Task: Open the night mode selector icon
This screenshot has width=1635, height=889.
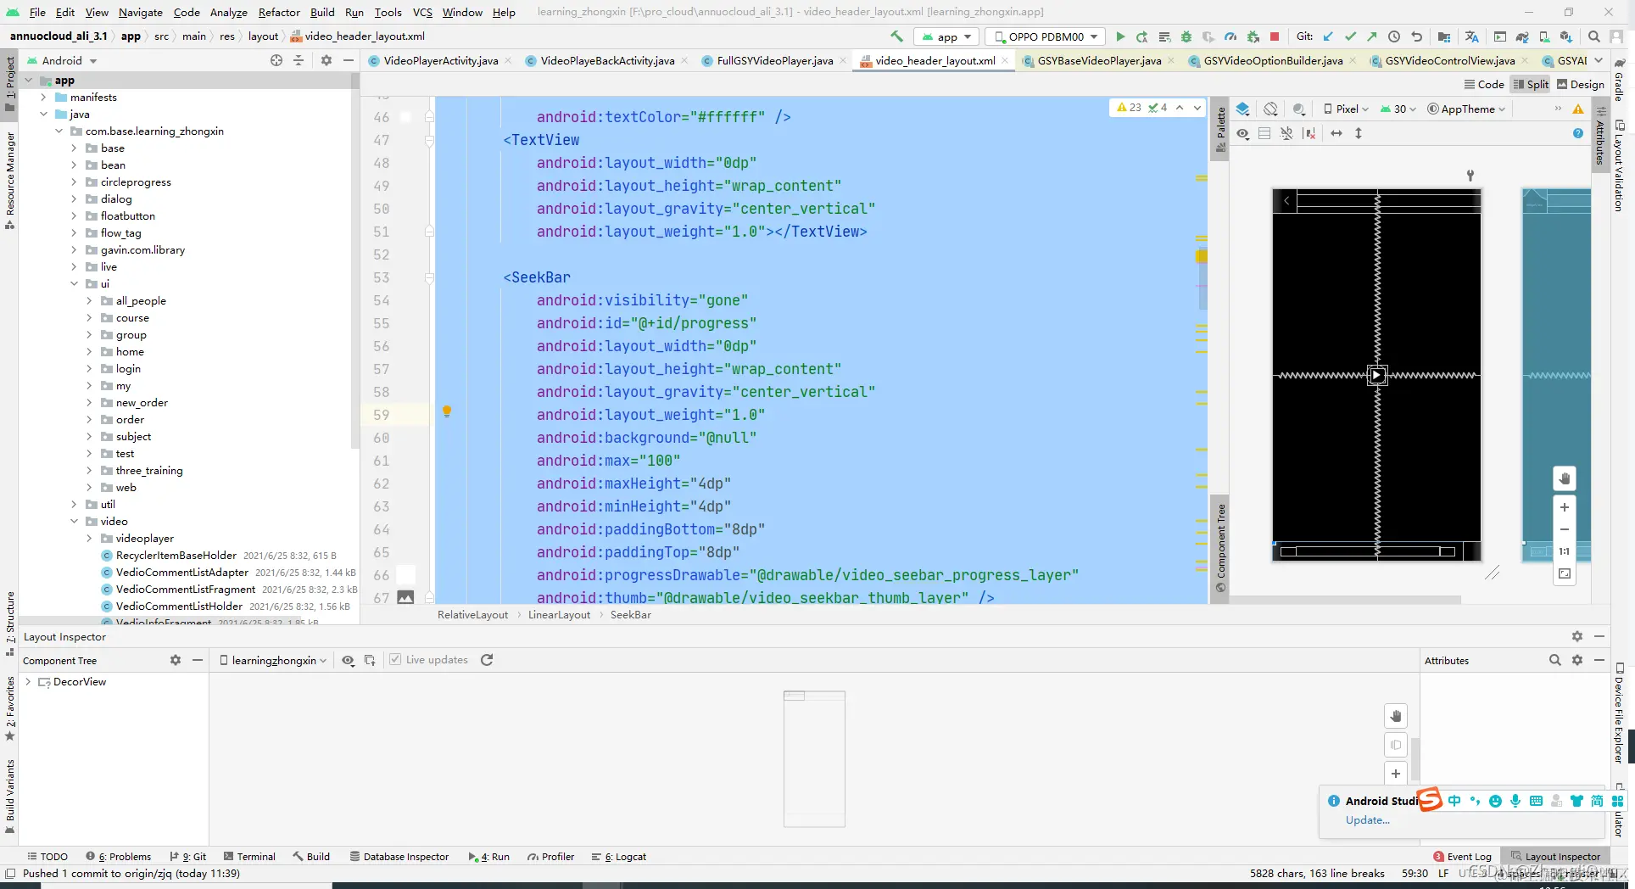Action: pos(1298,109)
